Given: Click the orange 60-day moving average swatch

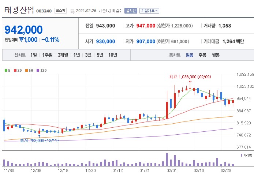Looking at the screenshot, I should 27,70.
